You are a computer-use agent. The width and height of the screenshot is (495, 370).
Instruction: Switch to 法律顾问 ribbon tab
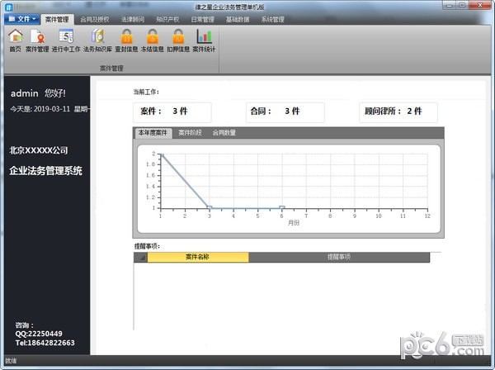(x=133, y=19)
